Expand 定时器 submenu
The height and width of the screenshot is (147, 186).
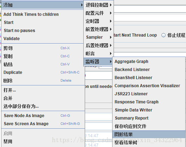click(x=98, y=21)
